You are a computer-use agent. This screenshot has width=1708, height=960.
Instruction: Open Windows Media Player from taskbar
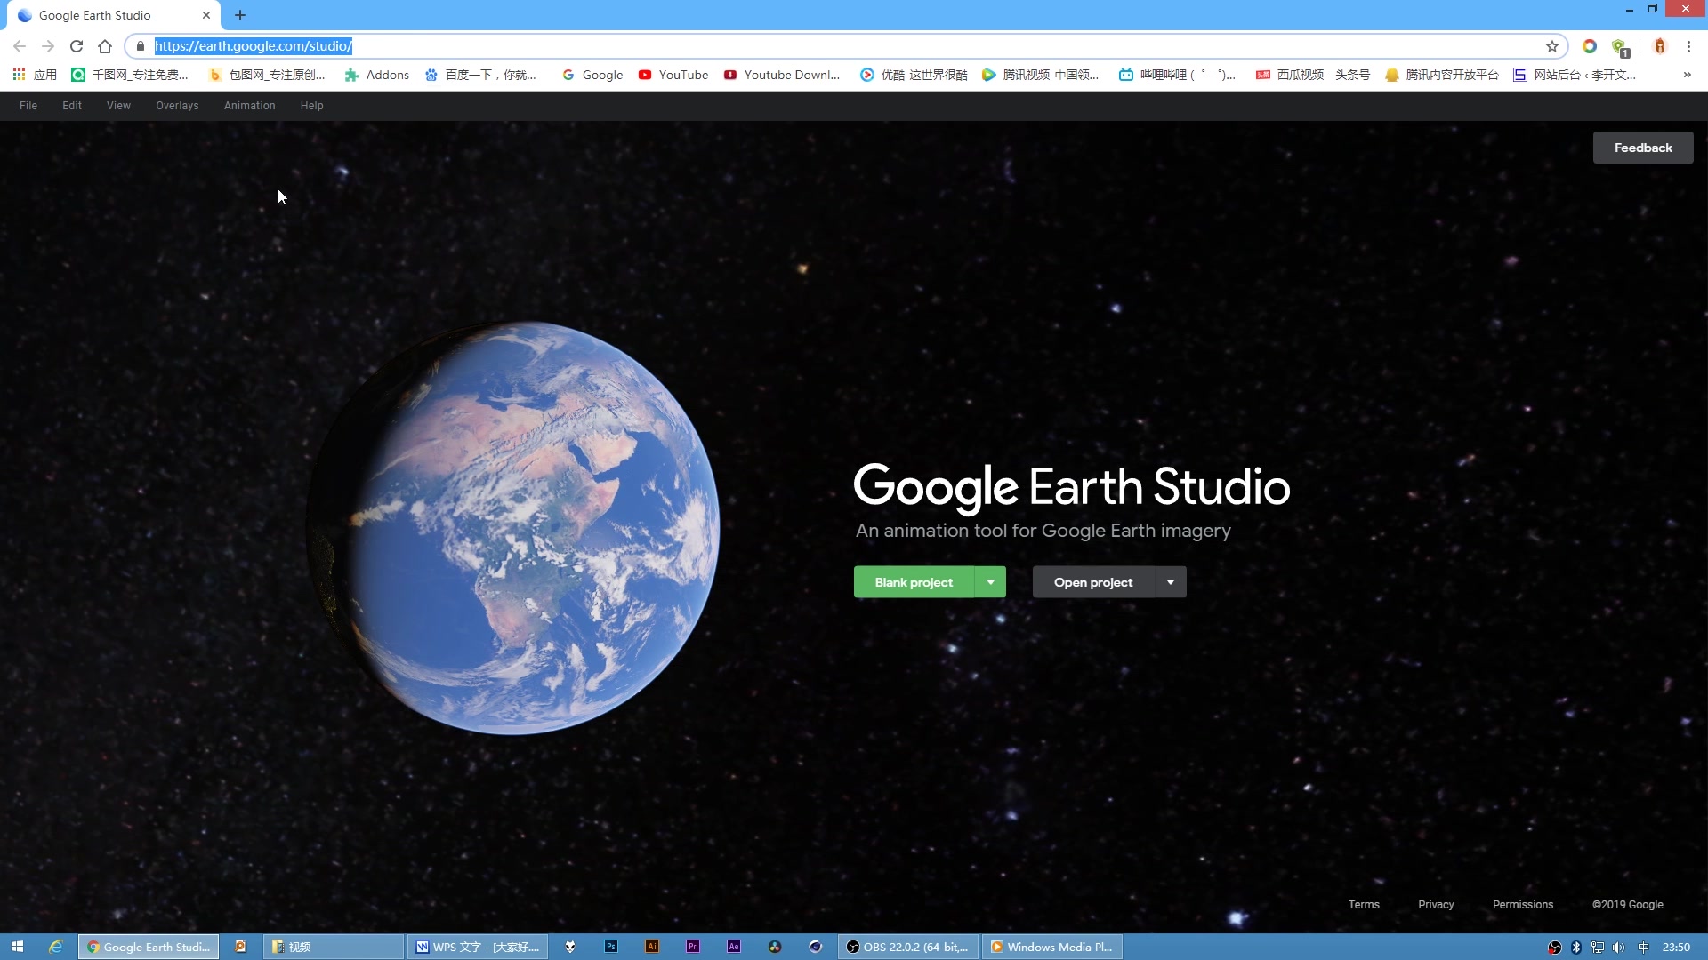1051,947
